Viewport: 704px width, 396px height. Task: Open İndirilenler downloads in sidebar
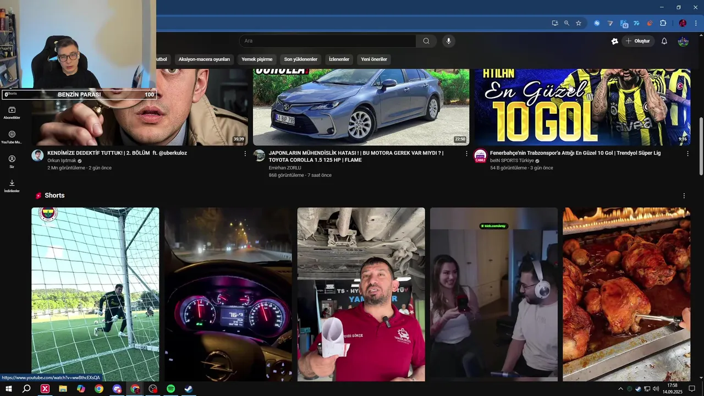(12, 186)
